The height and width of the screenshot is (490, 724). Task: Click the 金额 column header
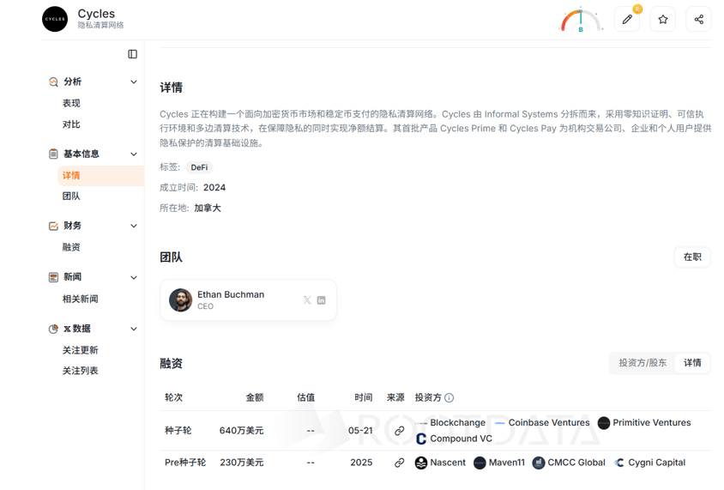(x=255, y=397)
